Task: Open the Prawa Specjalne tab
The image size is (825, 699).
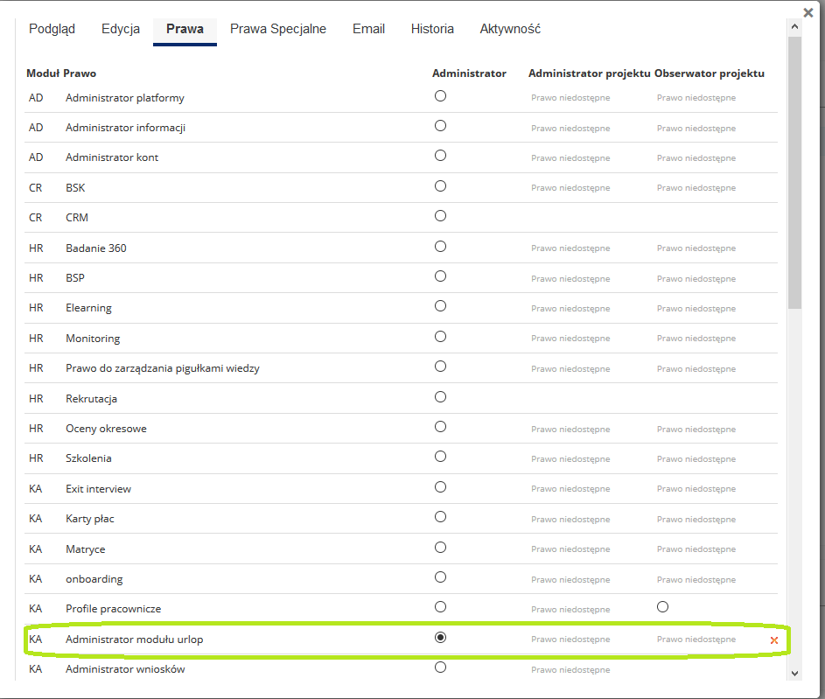Action: (x=278, y=29)
